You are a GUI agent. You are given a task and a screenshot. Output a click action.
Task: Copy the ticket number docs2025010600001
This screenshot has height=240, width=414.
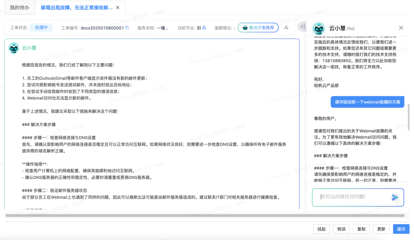point(127,28)
